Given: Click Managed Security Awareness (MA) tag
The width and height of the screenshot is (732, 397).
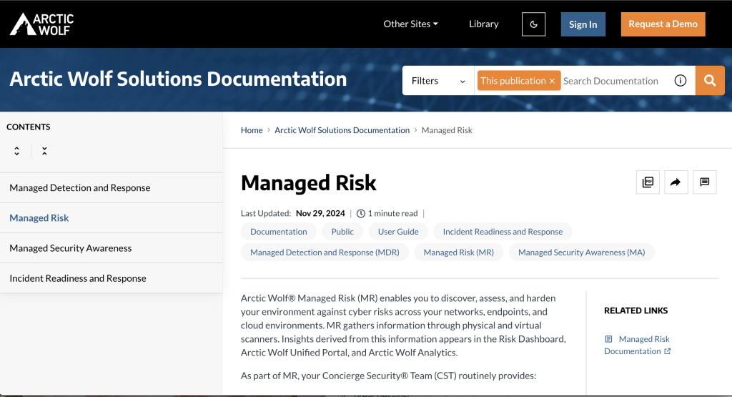Looking at the screenshot, I should point(582,253).
